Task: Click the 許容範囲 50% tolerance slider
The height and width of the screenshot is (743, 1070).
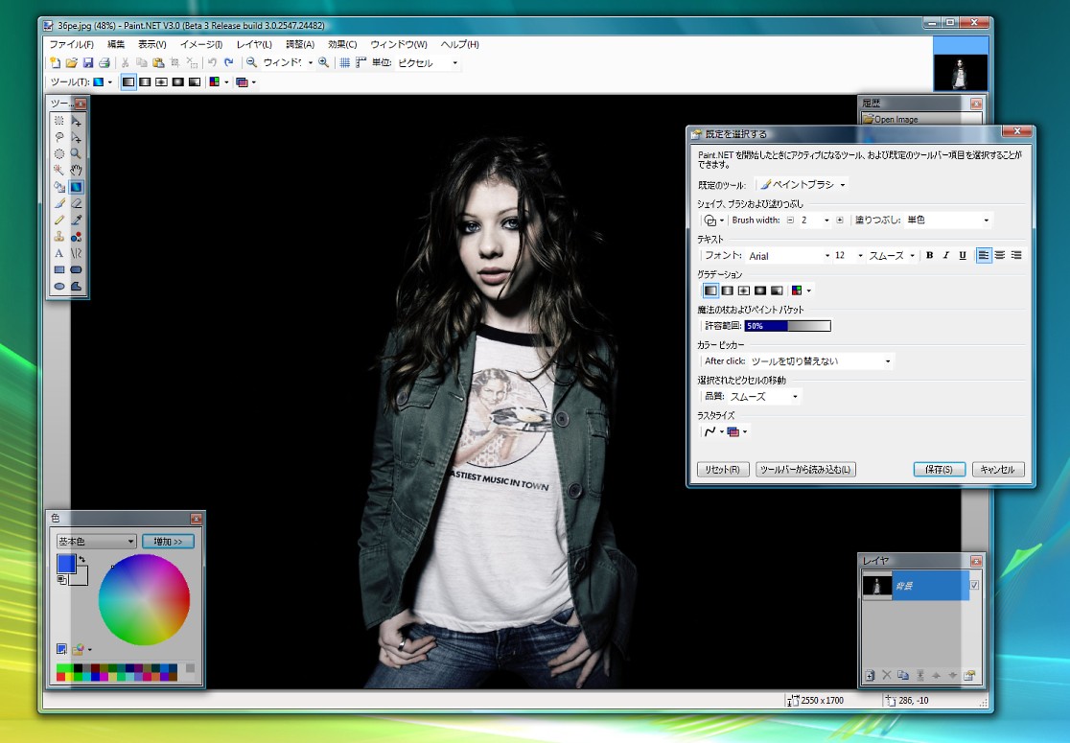Action: (x=787, y=326)
